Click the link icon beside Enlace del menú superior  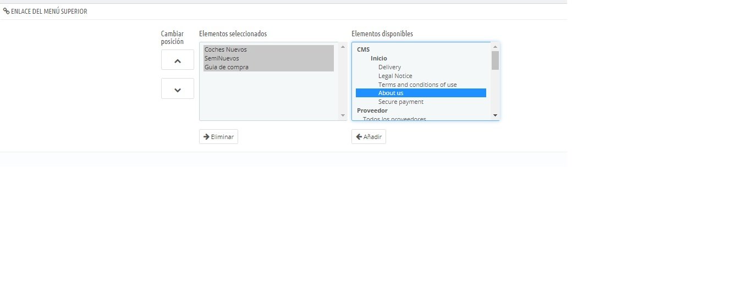7,11
